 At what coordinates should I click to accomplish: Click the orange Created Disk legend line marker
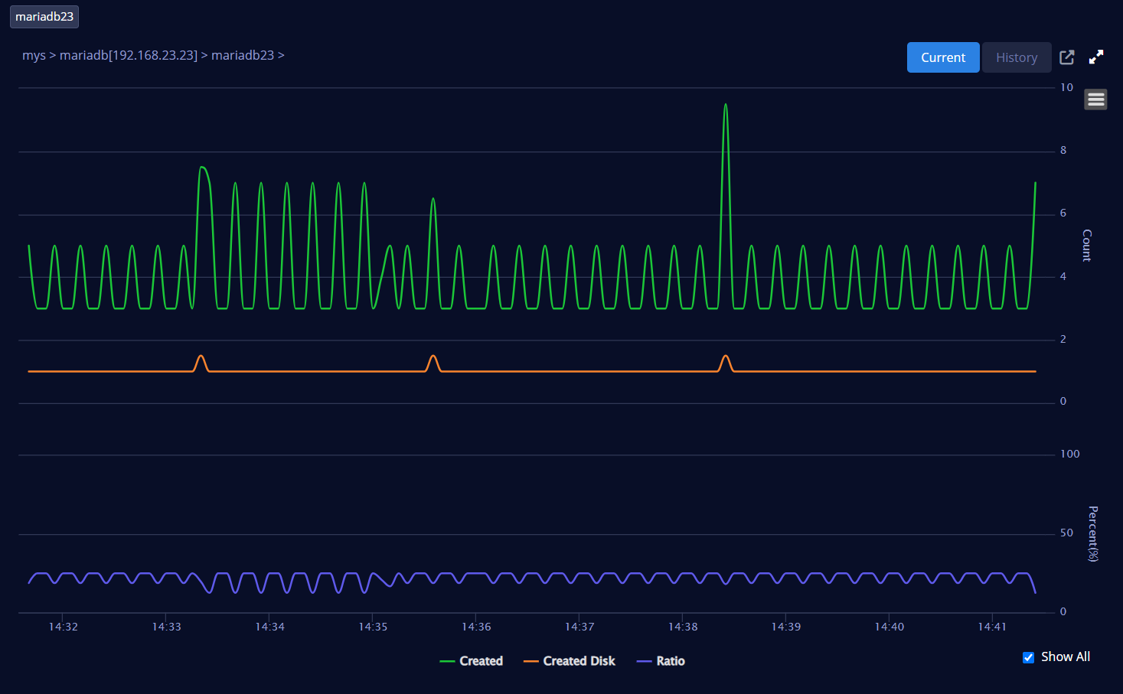530,661
